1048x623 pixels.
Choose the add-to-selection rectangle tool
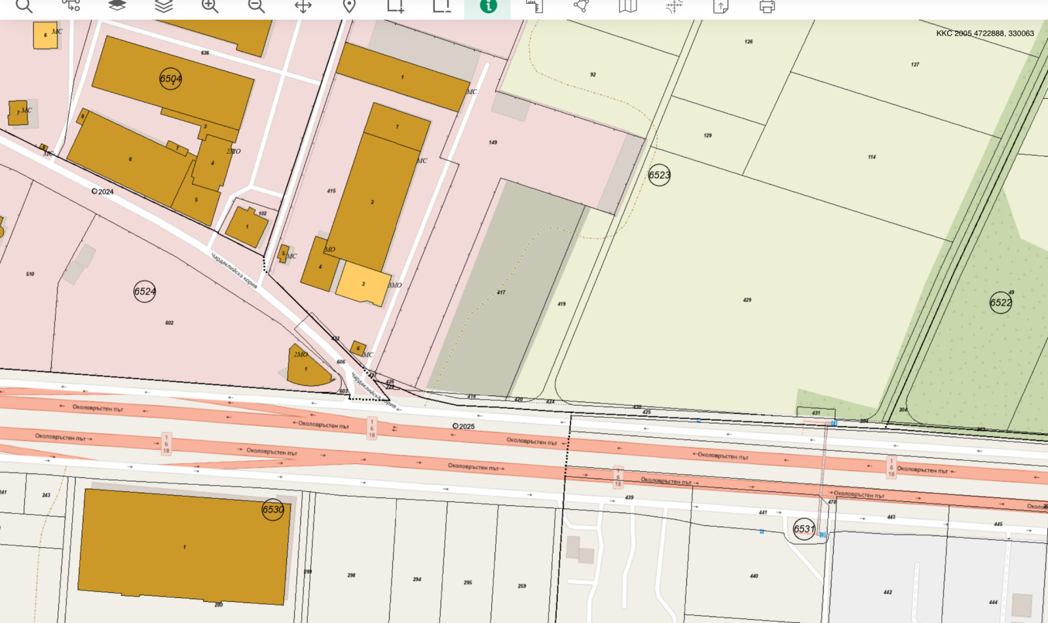396,6
